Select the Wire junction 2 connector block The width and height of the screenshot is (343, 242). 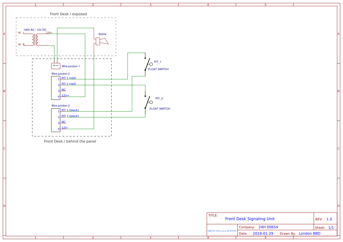(x=56, y=88)
